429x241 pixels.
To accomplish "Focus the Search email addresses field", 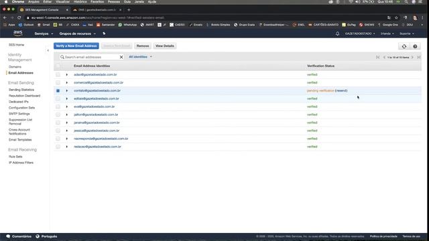I will [92, 57].
